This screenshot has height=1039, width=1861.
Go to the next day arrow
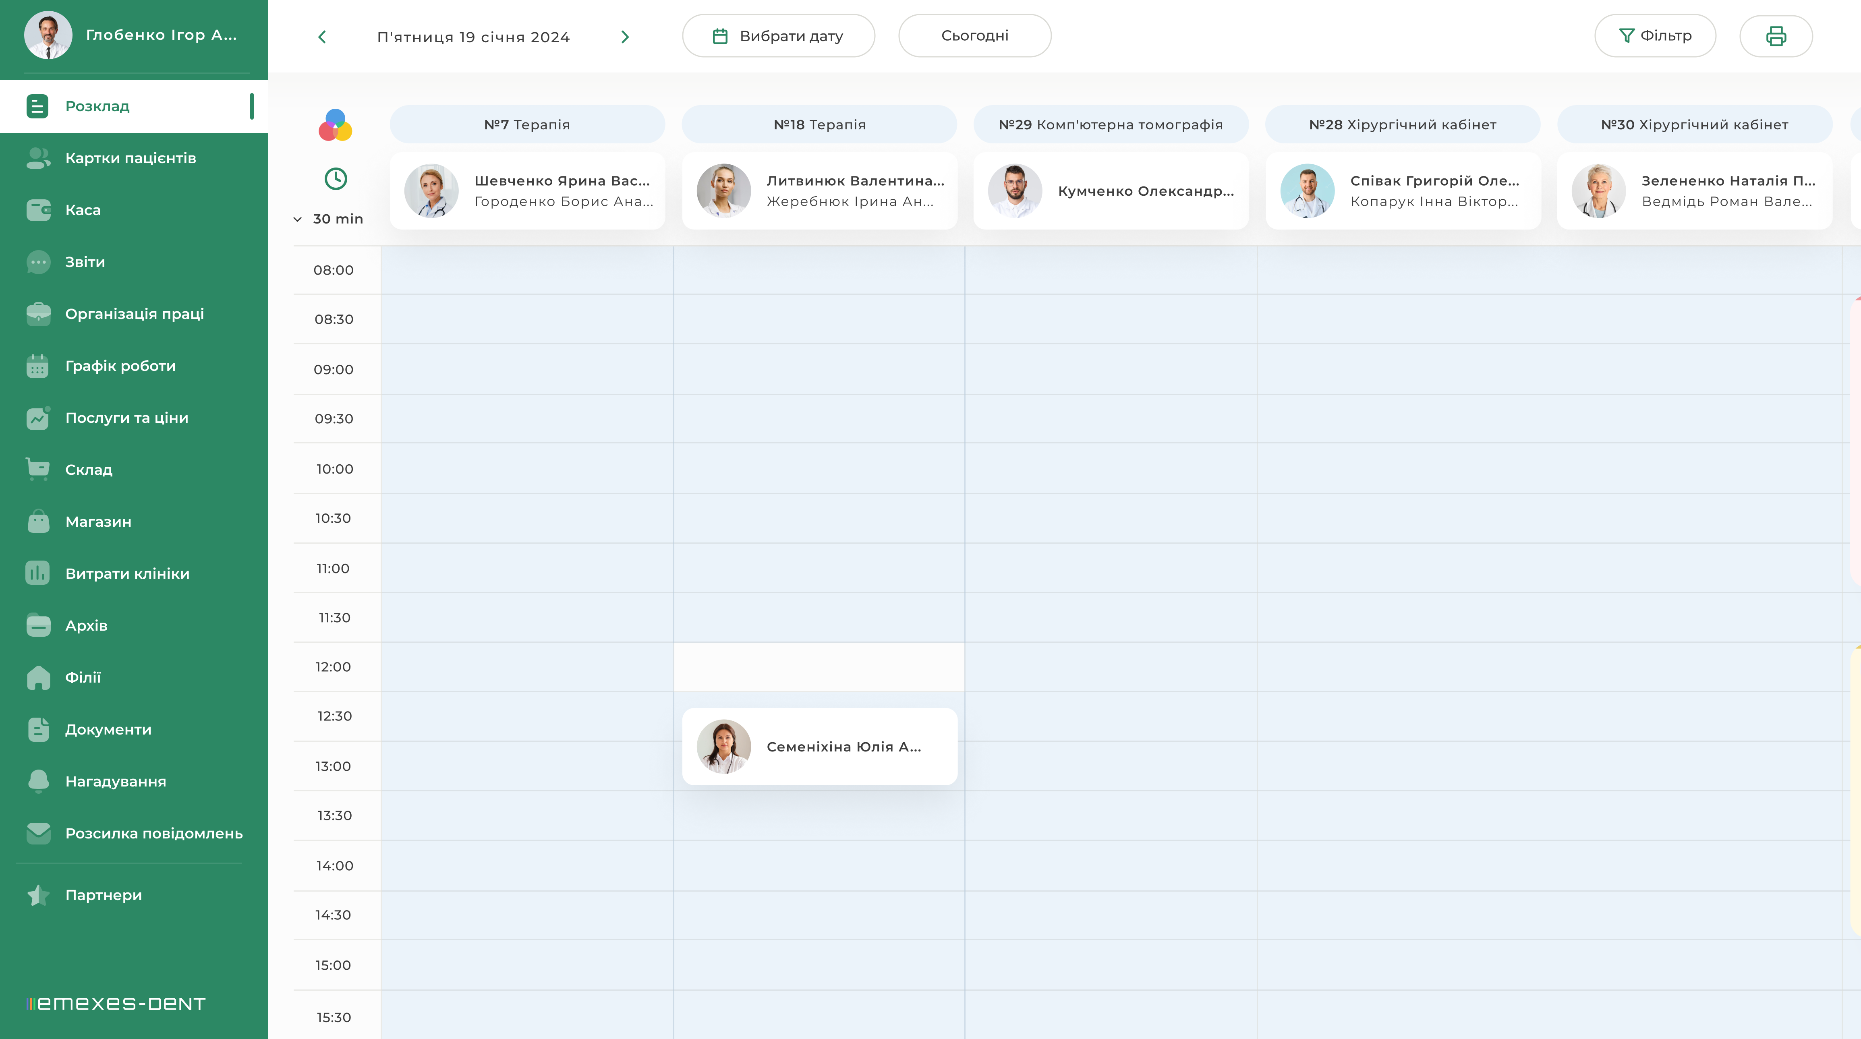click(x=625, y=37)
